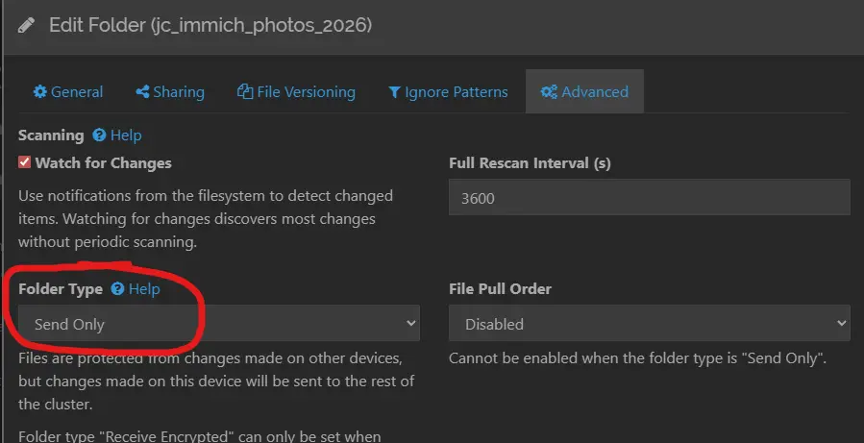864x443 pixels.
Task: Open the Folder Type dropdown
Action: [219, 324]
